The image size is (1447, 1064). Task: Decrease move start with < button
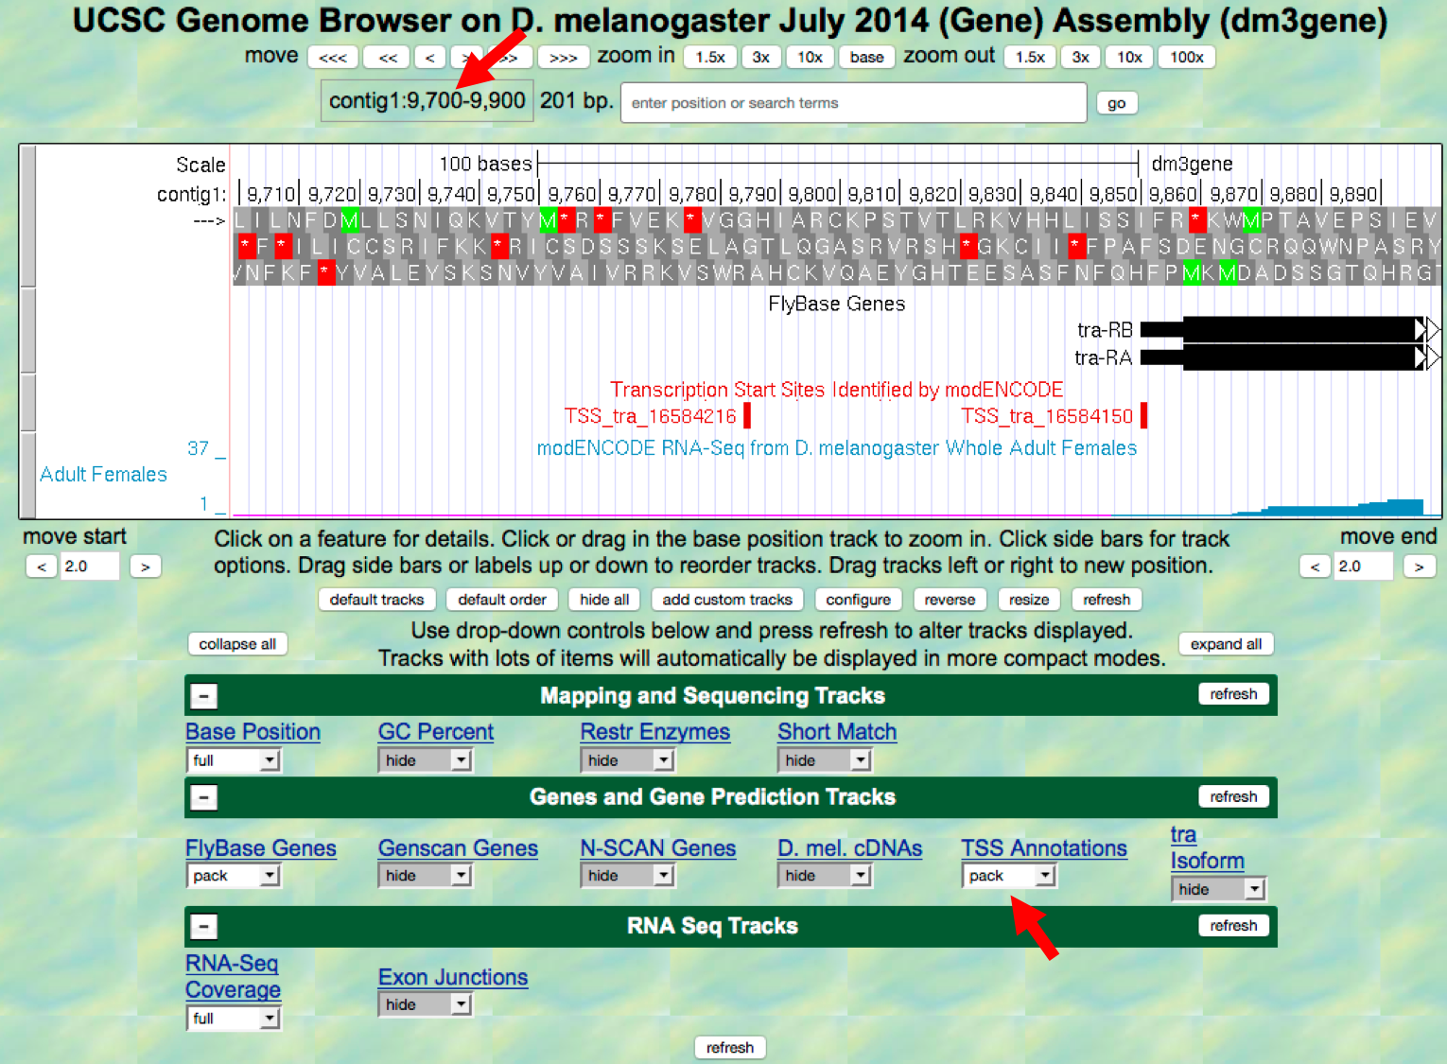41,567
